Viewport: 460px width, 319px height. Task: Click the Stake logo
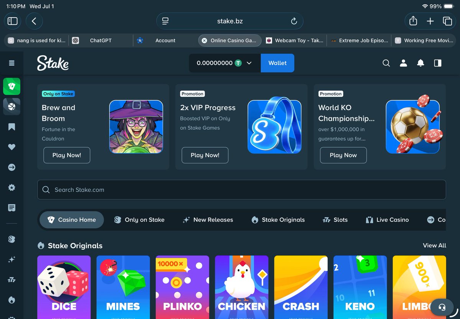[x=53, y=63]
